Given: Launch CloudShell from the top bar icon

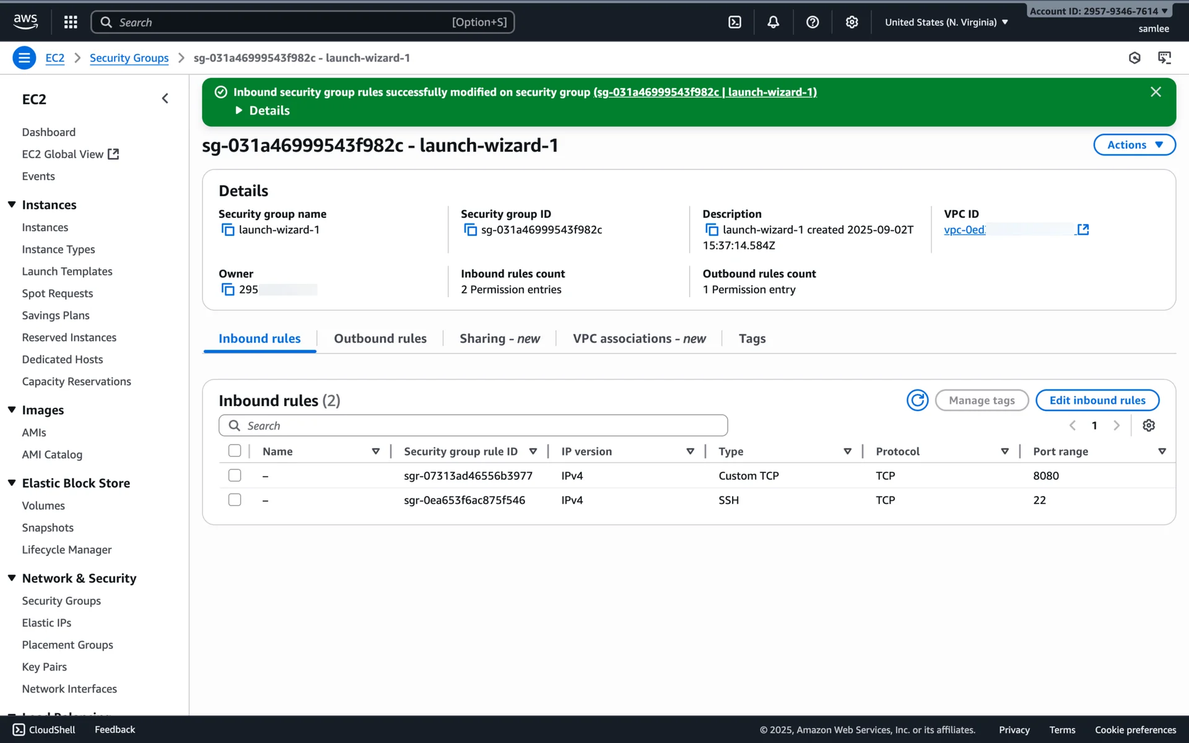Looking at the screenshot, I should point(734,22).
